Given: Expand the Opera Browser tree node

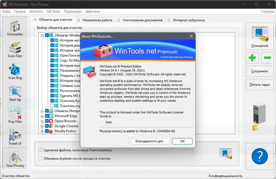Looking at the screenshot, I should point(42,121).
